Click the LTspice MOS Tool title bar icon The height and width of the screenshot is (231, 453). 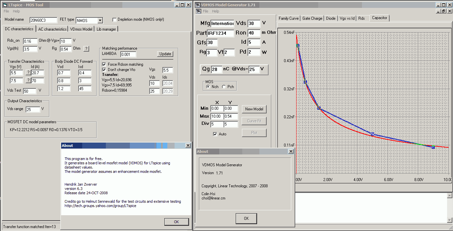(4, 5)
